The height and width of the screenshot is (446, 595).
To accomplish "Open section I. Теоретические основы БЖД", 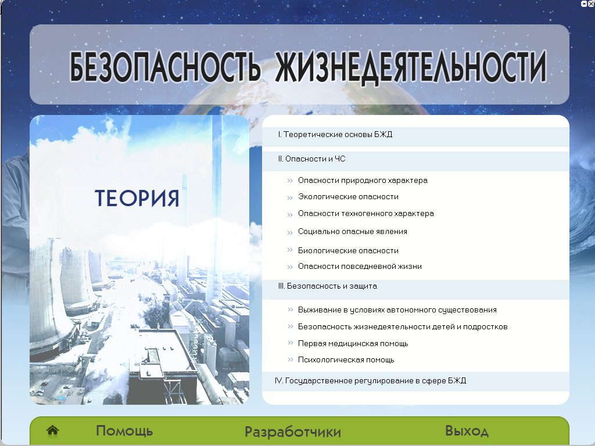I will 415,136.
